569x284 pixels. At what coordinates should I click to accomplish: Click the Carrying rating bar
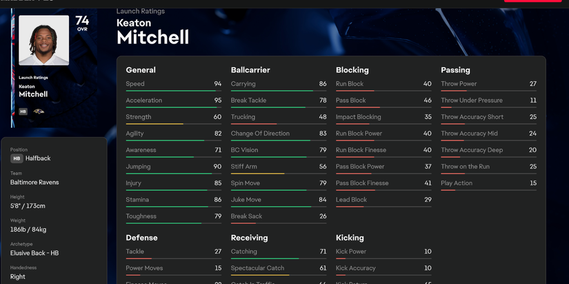[279, 91]
